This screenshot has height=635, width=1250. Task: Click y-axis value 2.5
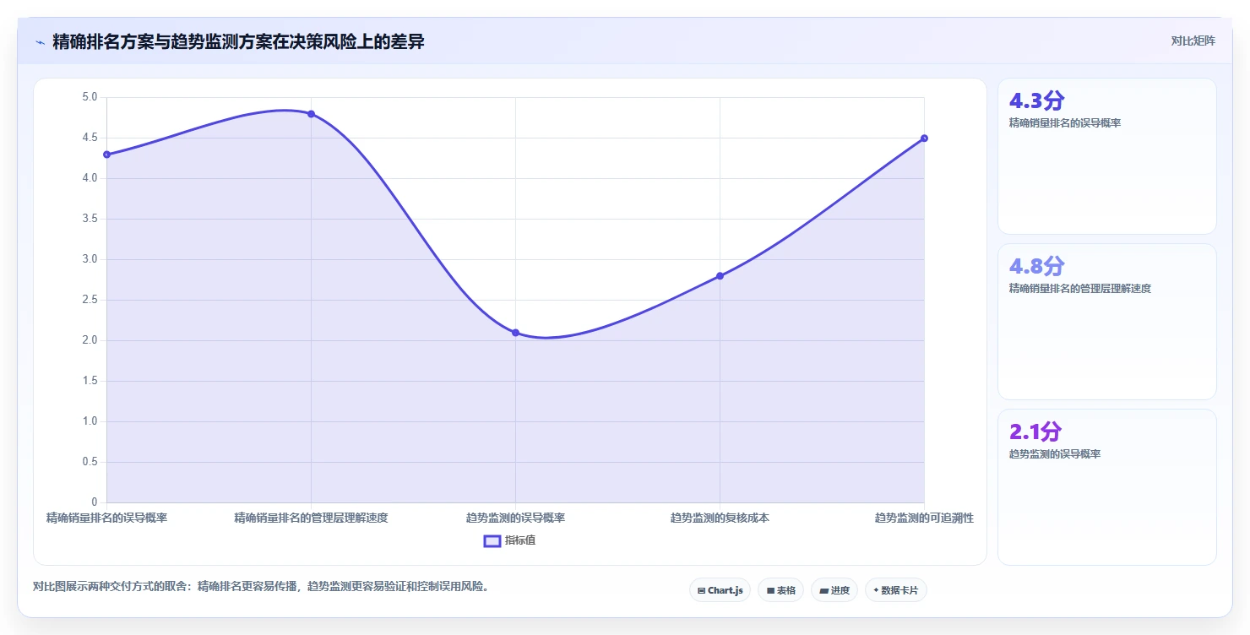coord(90,300)
